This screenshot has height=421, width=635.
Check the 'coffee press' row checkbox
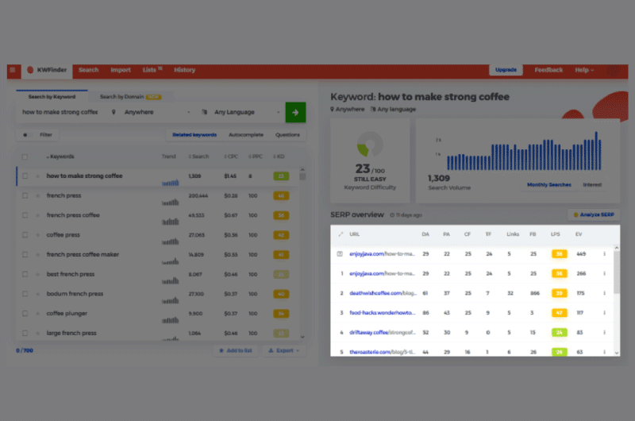coord(25,235)
